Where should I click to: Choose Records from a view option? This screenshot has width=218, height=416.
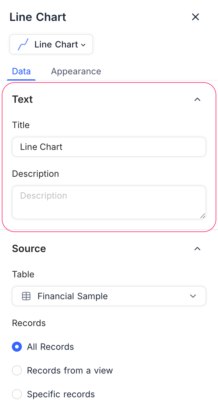tap(17, 370)
